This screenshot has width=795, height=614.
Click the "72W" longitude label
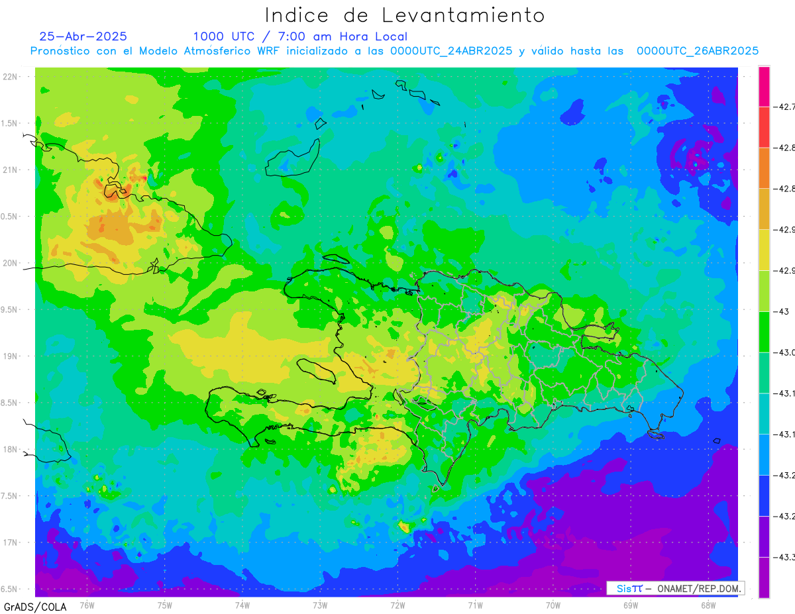(397, 605)
